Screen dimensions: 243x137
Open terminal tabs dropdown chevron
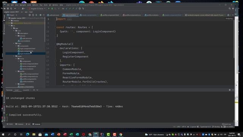[37, 90]
